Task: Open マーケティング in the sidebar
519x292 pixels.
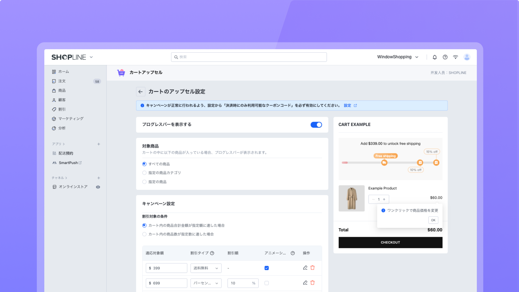Action: coord(71,119)
